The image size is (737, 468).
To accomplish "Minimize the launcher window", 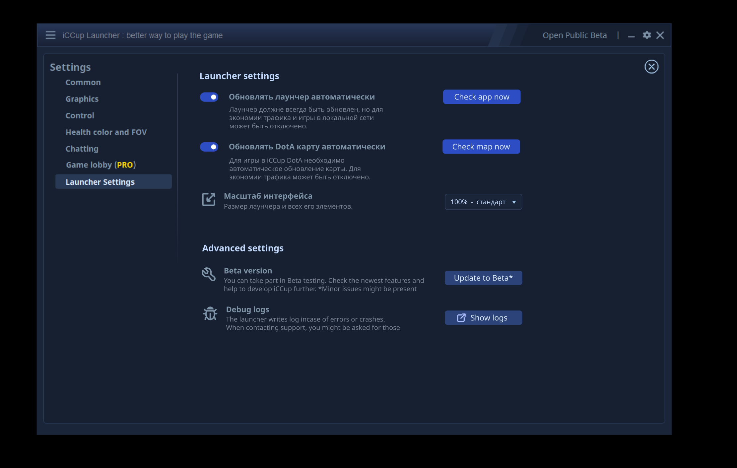I will [x=631, y=36].
